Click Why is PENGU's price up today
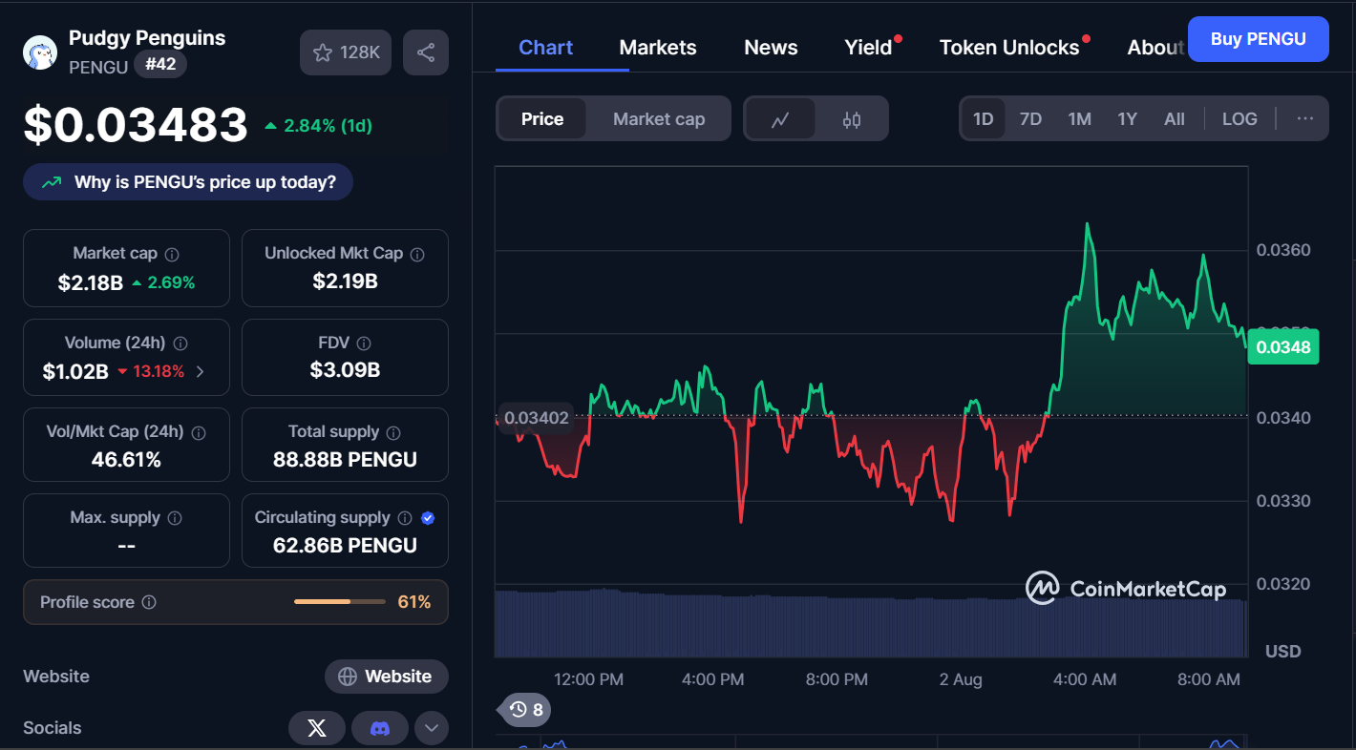The image size is (1356, 750). click(x=188, y=182)
